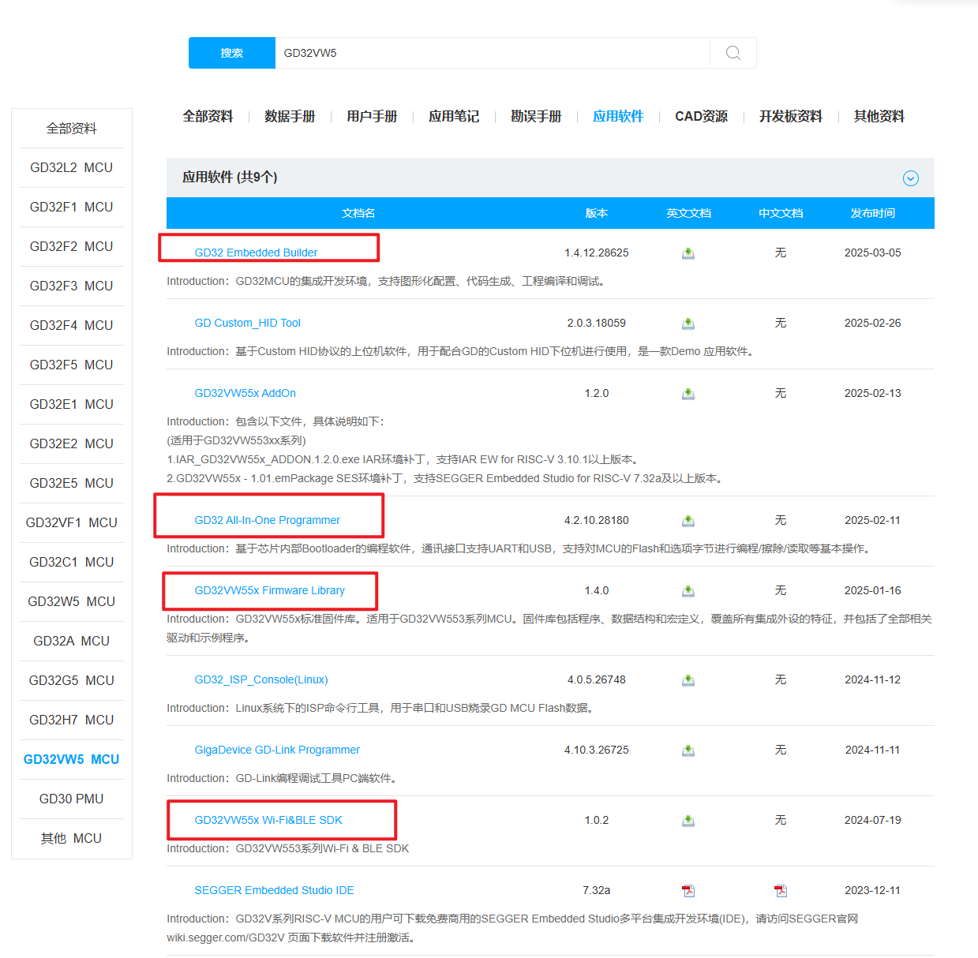This screenshot has width=978, height=958.
Task: Download GD Custom_HID Tool English file
Action: [x=688, y=324]
